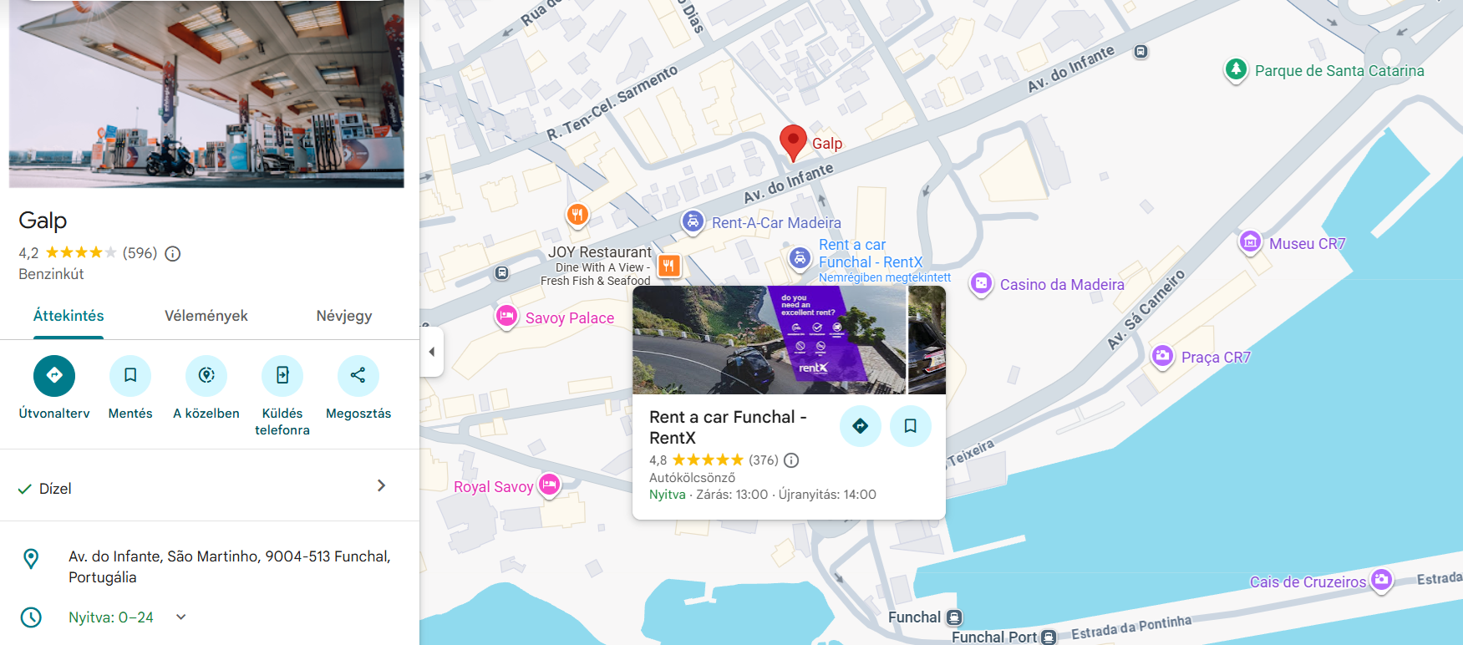Image resolution: width=1463 pixels, height=645 pixels.
Task: Open the Casino da Madeira map marker
Action: click(981, 284)
